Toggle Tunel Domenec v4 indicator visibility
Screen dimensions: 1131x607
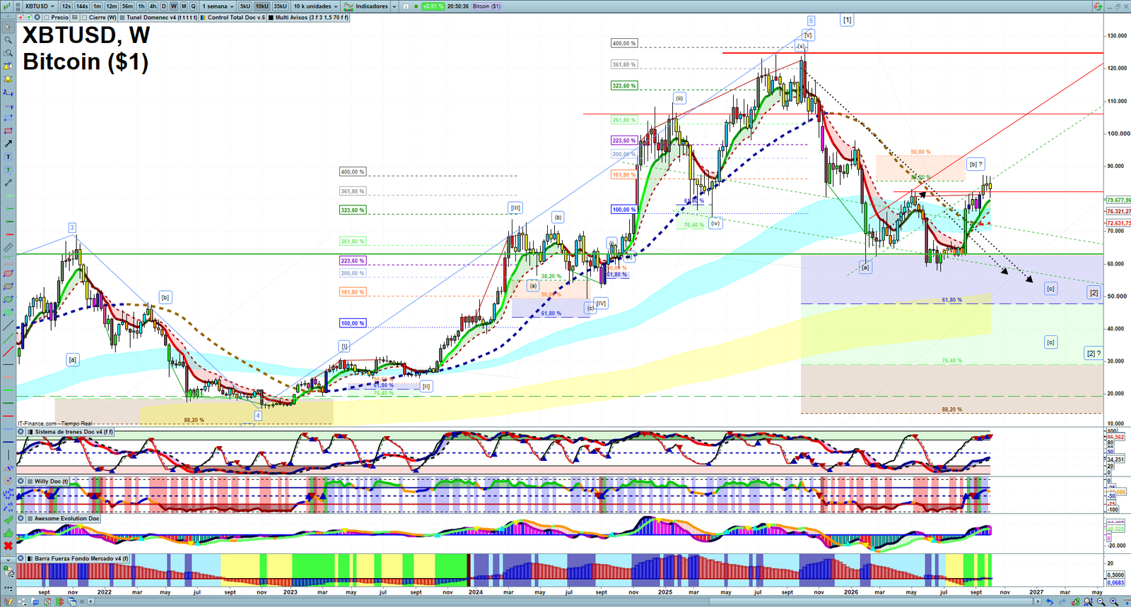point(122,17)
